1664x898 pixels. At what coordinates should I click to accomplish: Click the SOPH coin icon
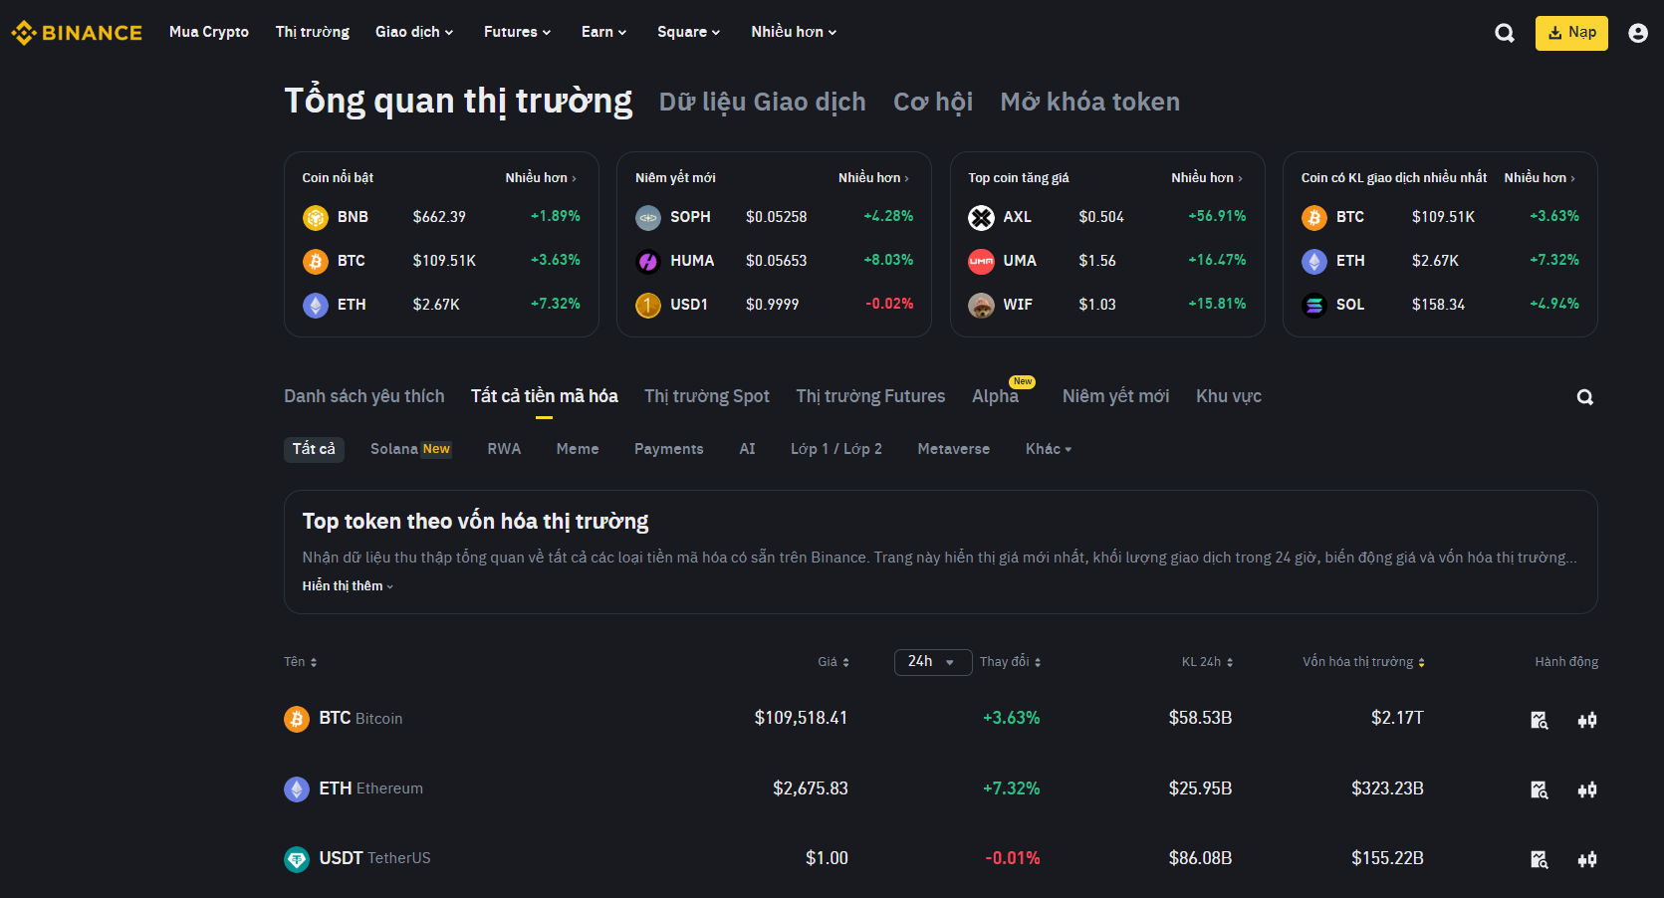(x=648, y=217)
